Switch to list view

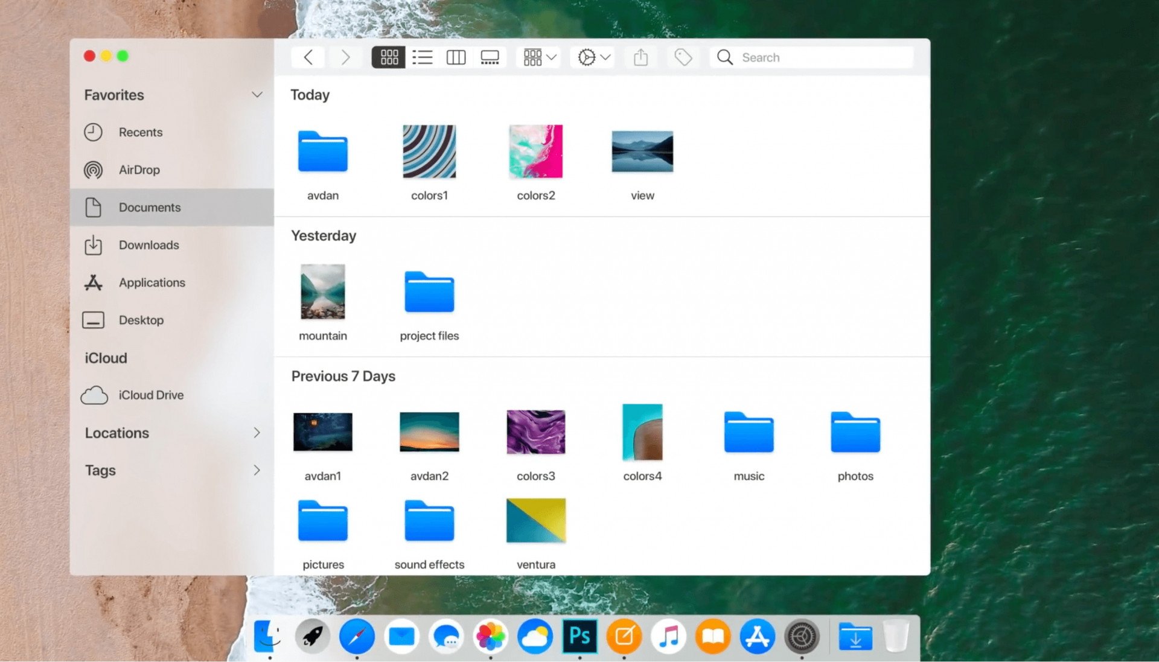[x=423, y=57]
